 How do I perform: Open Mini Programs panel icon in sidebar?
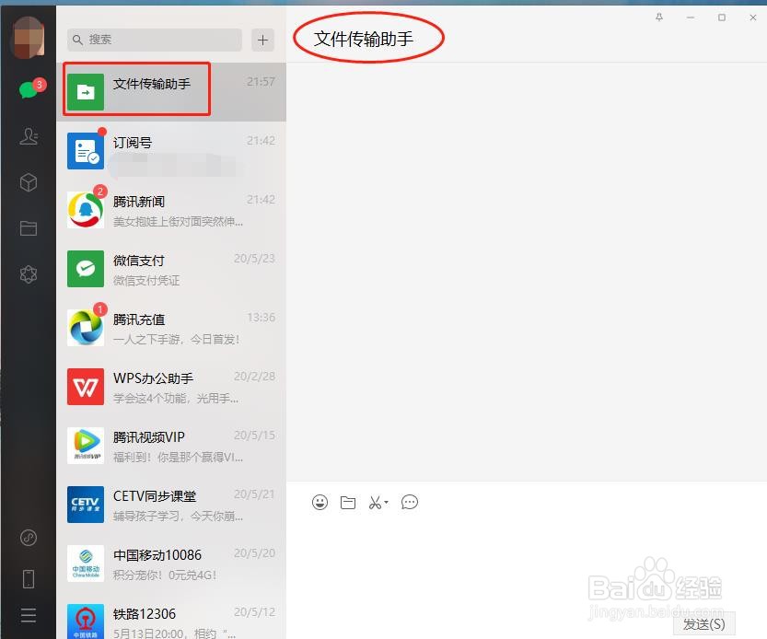pos(29,538)
